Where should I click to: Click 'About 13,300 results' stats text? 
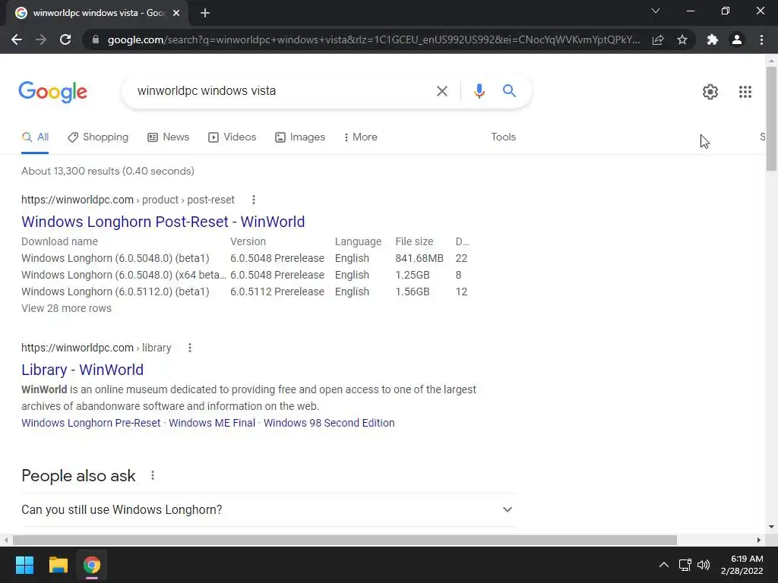tap(108, 171)
